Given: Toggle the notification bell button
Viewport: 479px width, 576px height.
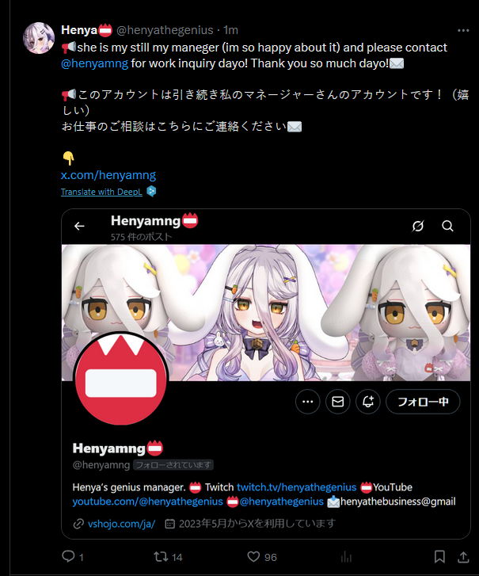Looking at the screenshot, I should (368, 402).
